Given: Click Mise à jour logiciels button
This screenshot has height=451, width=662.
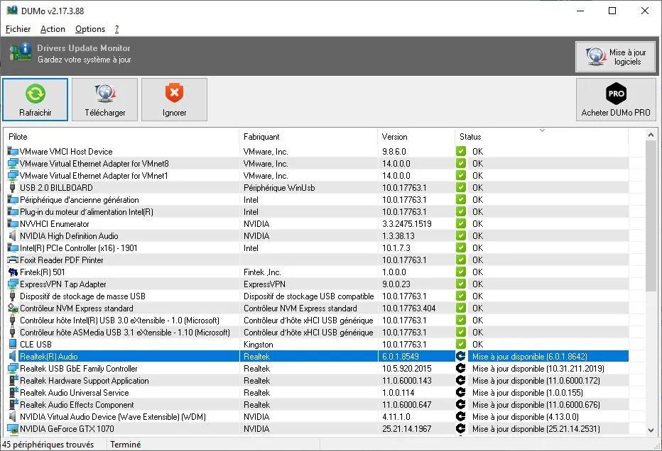Looking at the screenshot, I should point(616,57).
